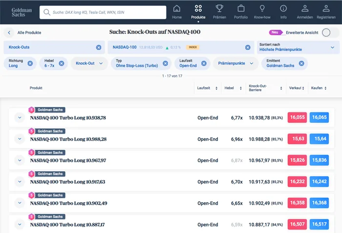
Task: Open the Sortiert nach dropdown
Action: [x=298, y=47]
